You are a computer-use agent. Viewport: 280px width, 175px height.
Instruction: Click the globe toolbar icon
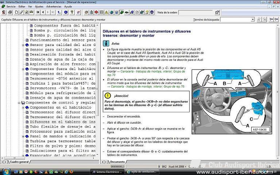(x=112, y=12)
